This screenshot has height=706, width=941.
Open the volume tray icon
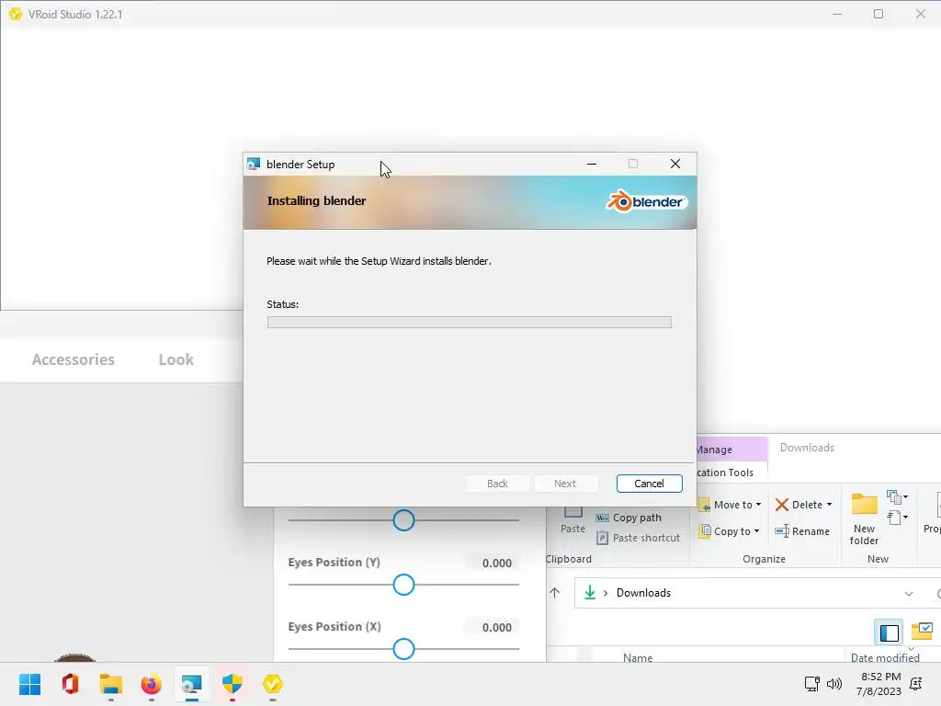pos(834,683)
